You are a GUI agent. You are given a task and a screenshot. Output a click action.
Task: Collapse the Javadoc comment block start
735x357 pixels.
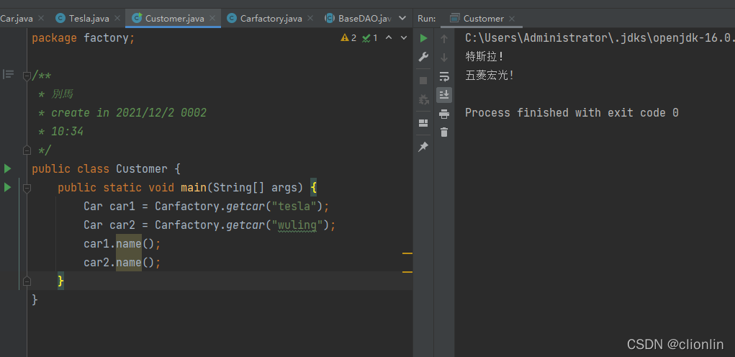coord(27,76)
